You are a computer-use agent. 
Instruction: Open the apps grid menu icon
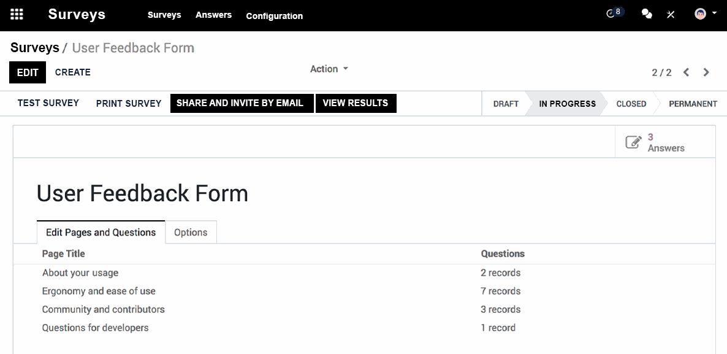point(17,14)
